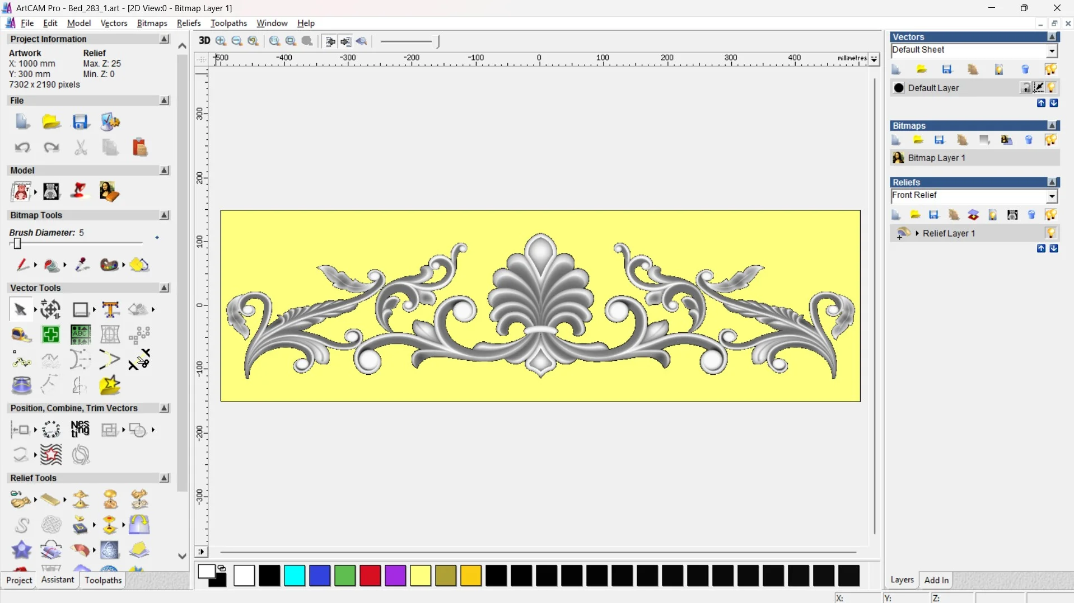The width and height of the screenshot is (1074, 603).
Task: Open the Toolpaths menu
Action: (x=228, y=23)
